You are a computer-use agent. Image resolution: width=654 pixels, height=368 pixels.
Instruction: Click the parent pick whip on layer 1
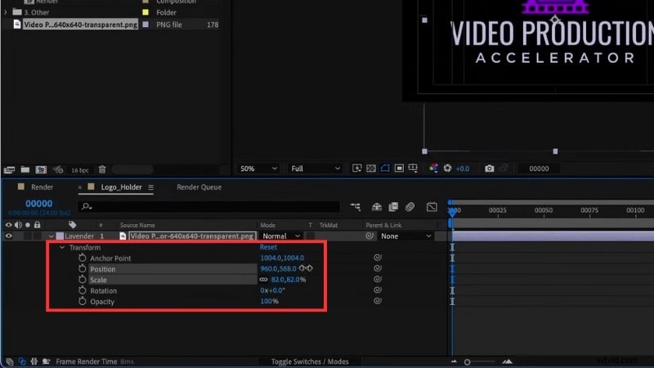click(x=370, y=236)
